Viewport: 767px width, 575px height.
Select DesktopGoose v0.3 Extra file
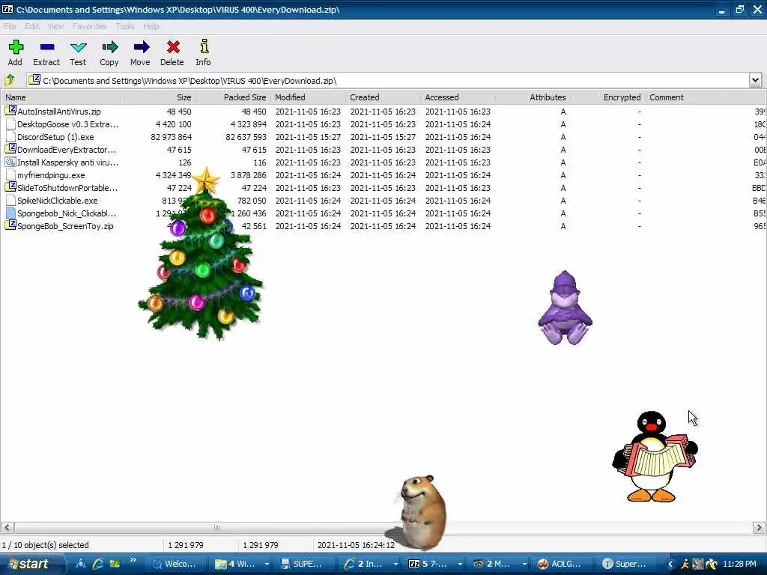[x=67, y=124]
